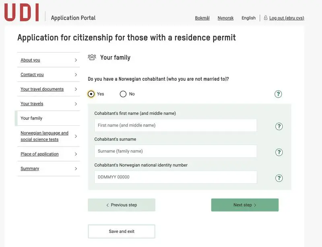This screenshot has height=247, width=322.
Task: Click the family icon next to Your family heading
Action: tap(92, 57)
